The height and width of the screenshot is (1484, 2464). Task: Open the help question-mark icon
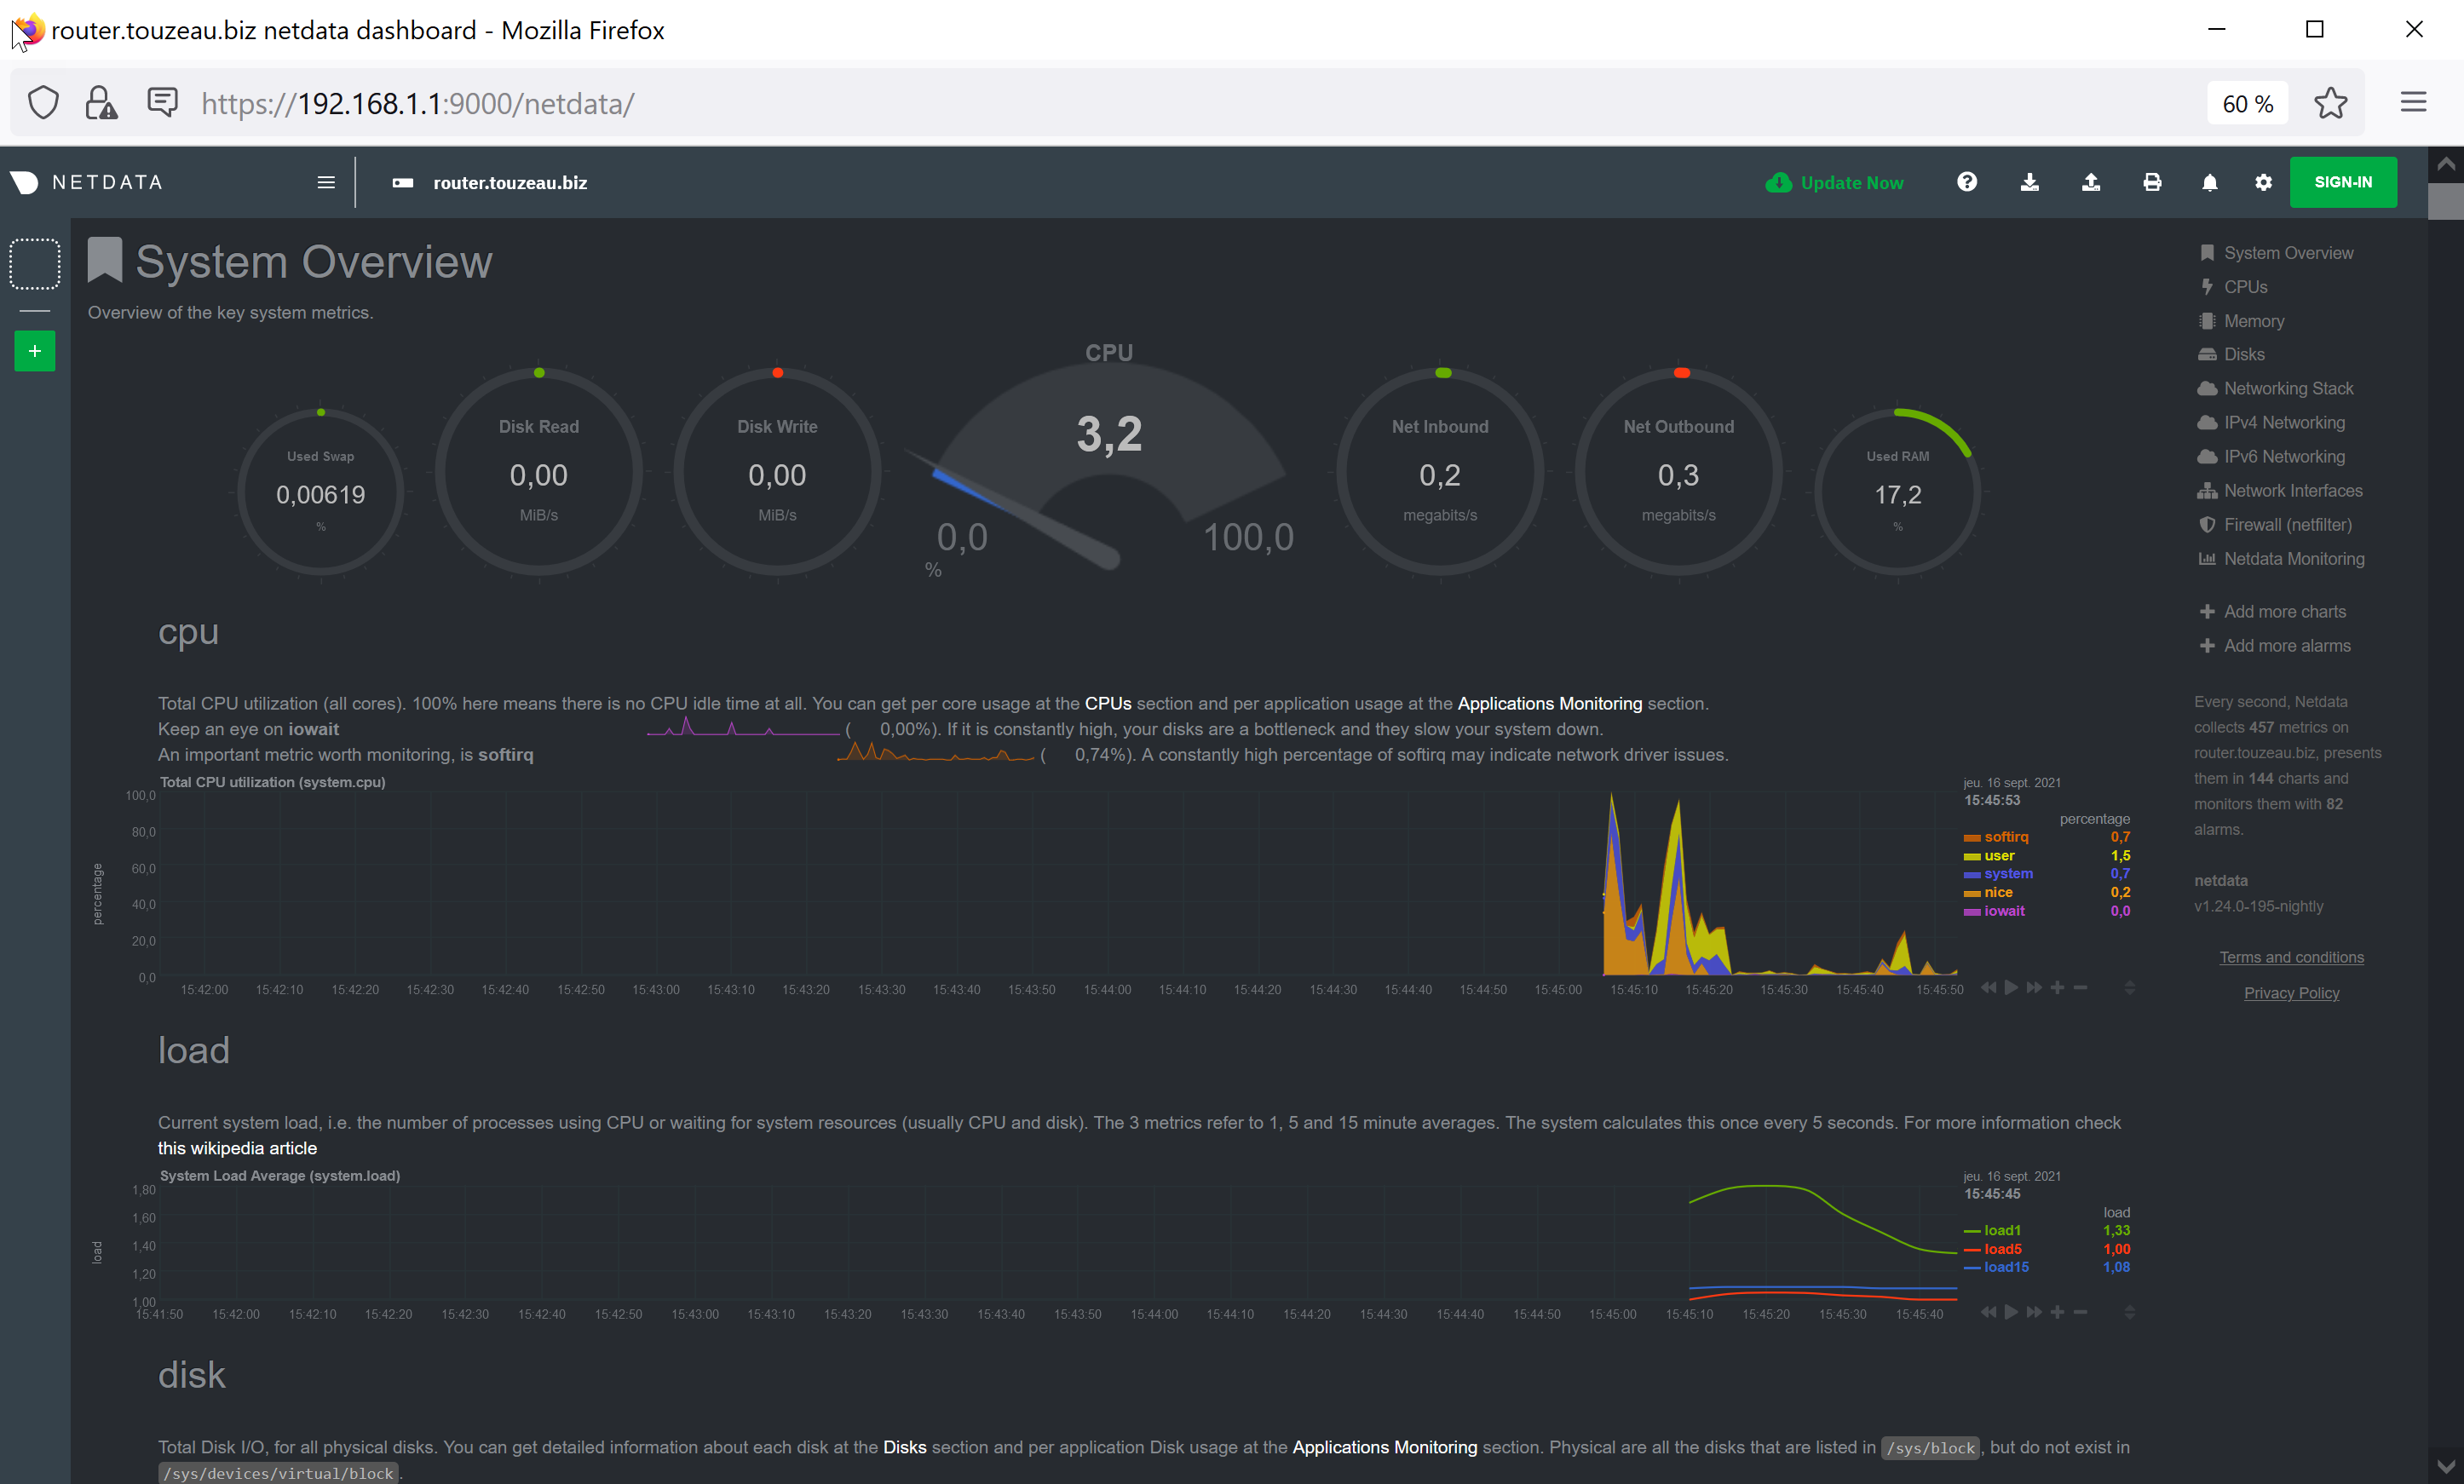[1966, 182]
